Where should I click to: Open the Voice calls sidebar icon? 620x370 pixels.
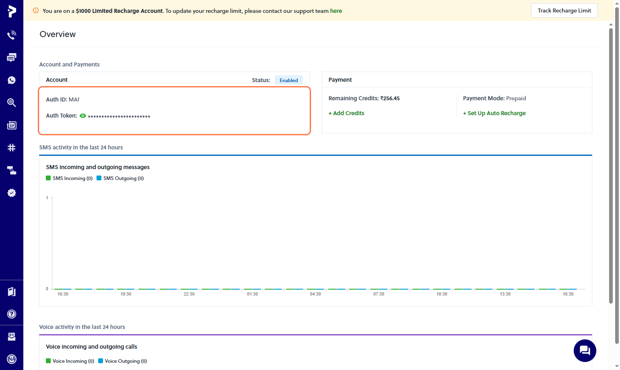(12, 35)
